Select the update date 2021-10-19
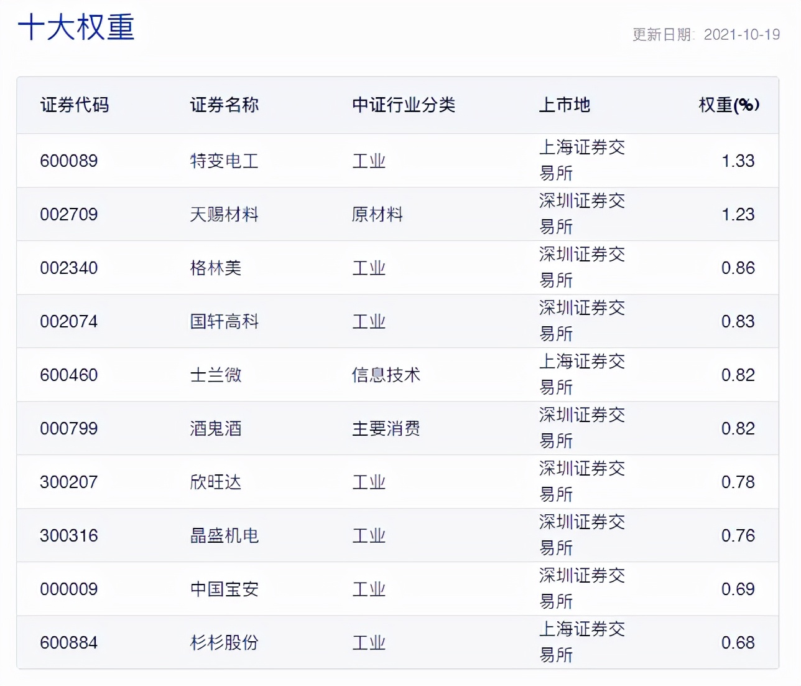This screenshot has height=686, width=801. tap(741, 35)
